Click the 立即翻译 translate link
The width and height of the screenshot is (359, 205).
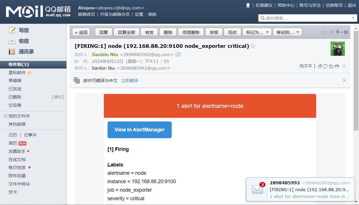pos(129,81)
